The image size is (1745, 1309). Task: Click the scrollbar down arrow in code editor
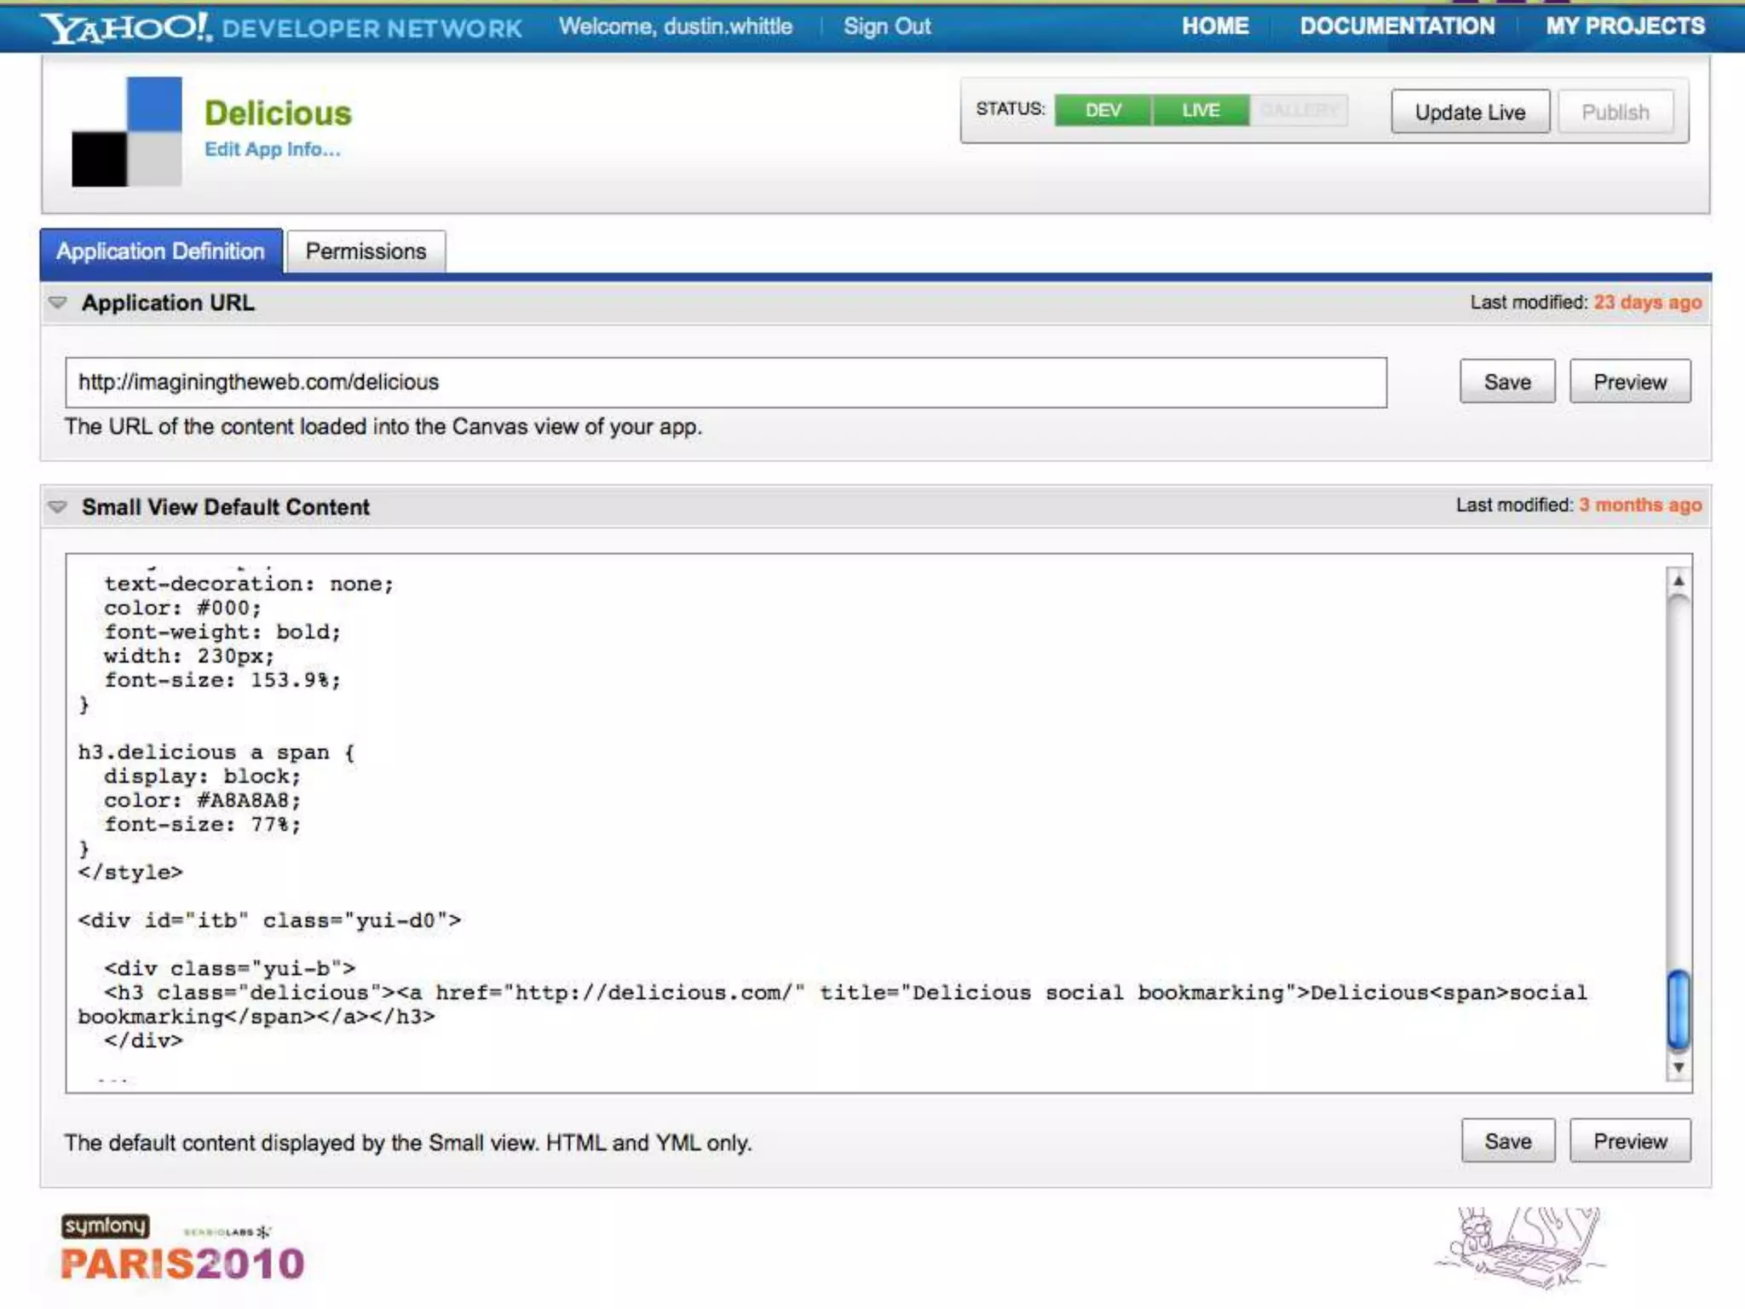(x=1678, y=1067)
